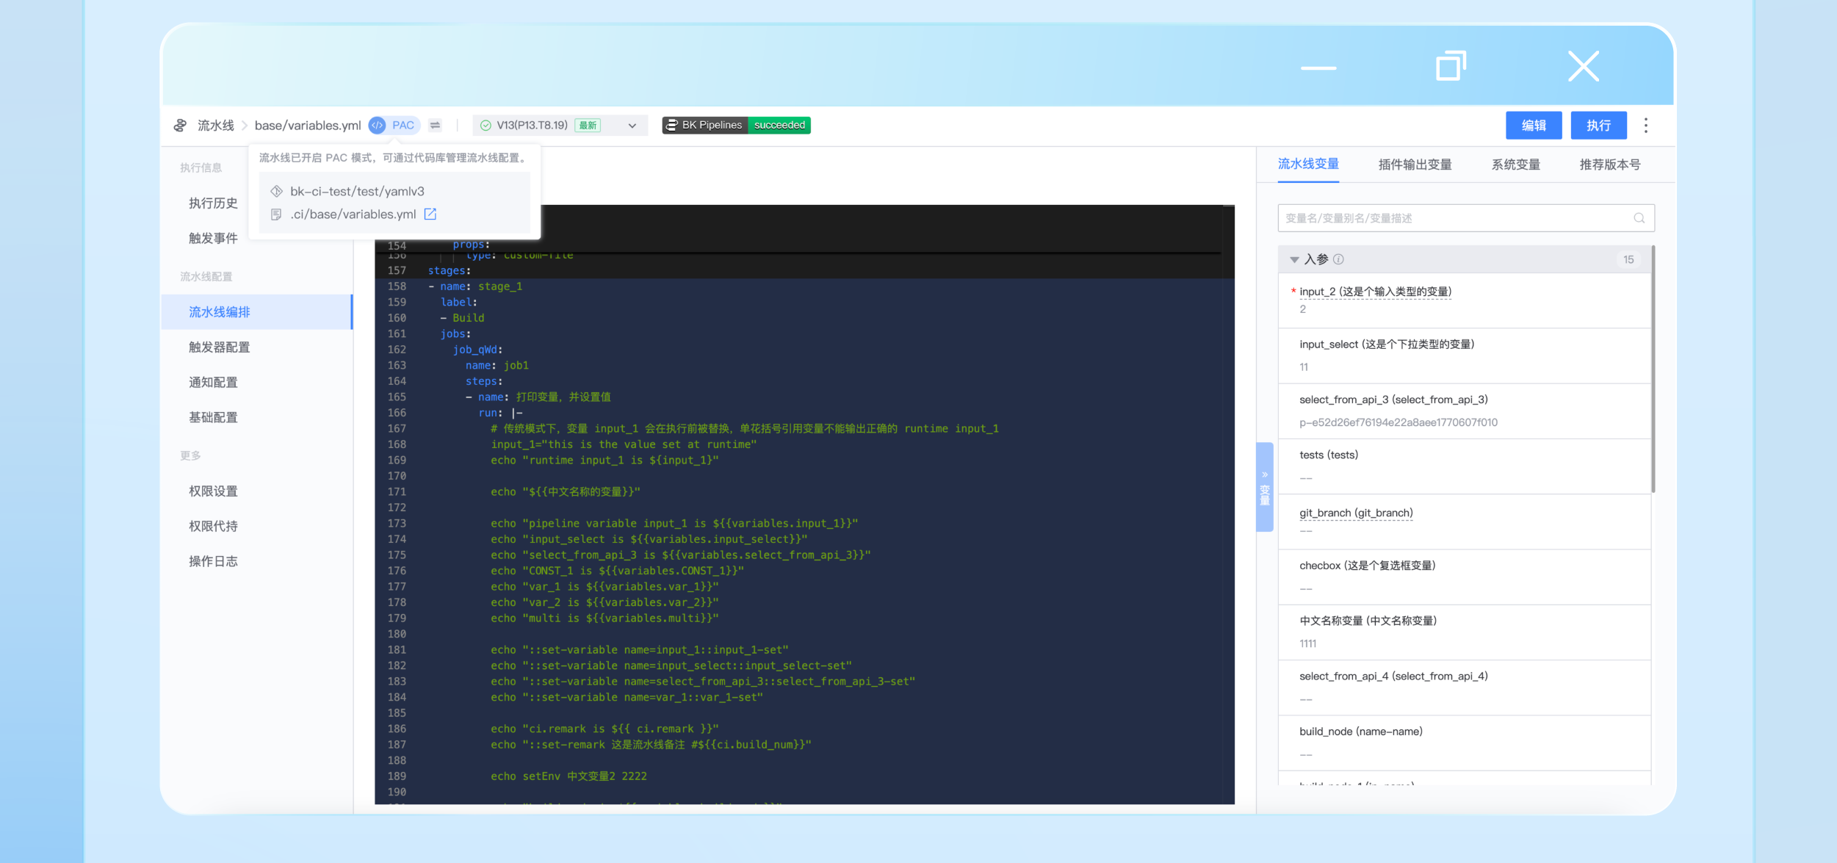This screenshot has height=863, width=1837.
Task: Open 触发器配置 in the sidebar
Action: [x=219, y=347]
